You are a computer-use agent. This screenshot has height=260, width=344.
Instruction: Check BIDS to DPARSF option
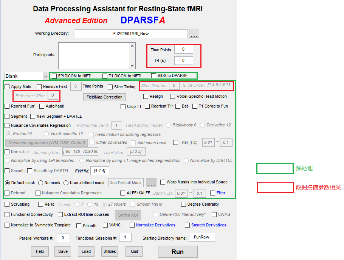pyautogui.click(x=153, y=75)
